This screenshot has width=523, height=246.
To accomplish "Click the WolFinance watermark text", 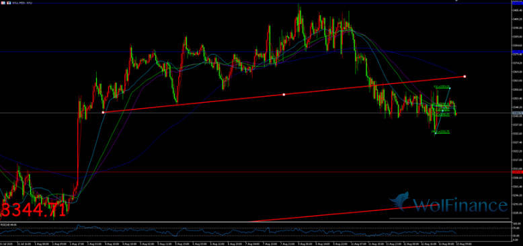I will click(460, 205).
